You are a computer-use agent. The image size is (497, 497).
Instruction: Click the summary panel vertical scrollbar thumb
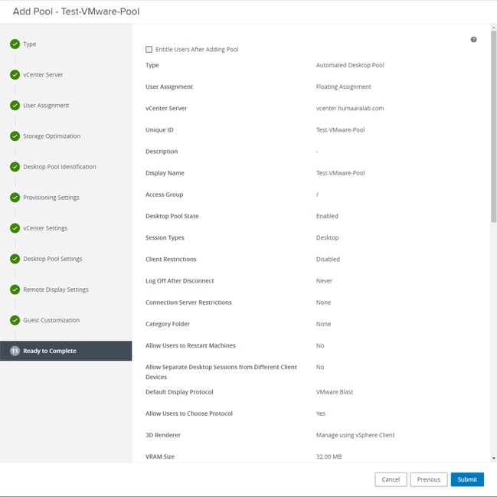point(493,126)
